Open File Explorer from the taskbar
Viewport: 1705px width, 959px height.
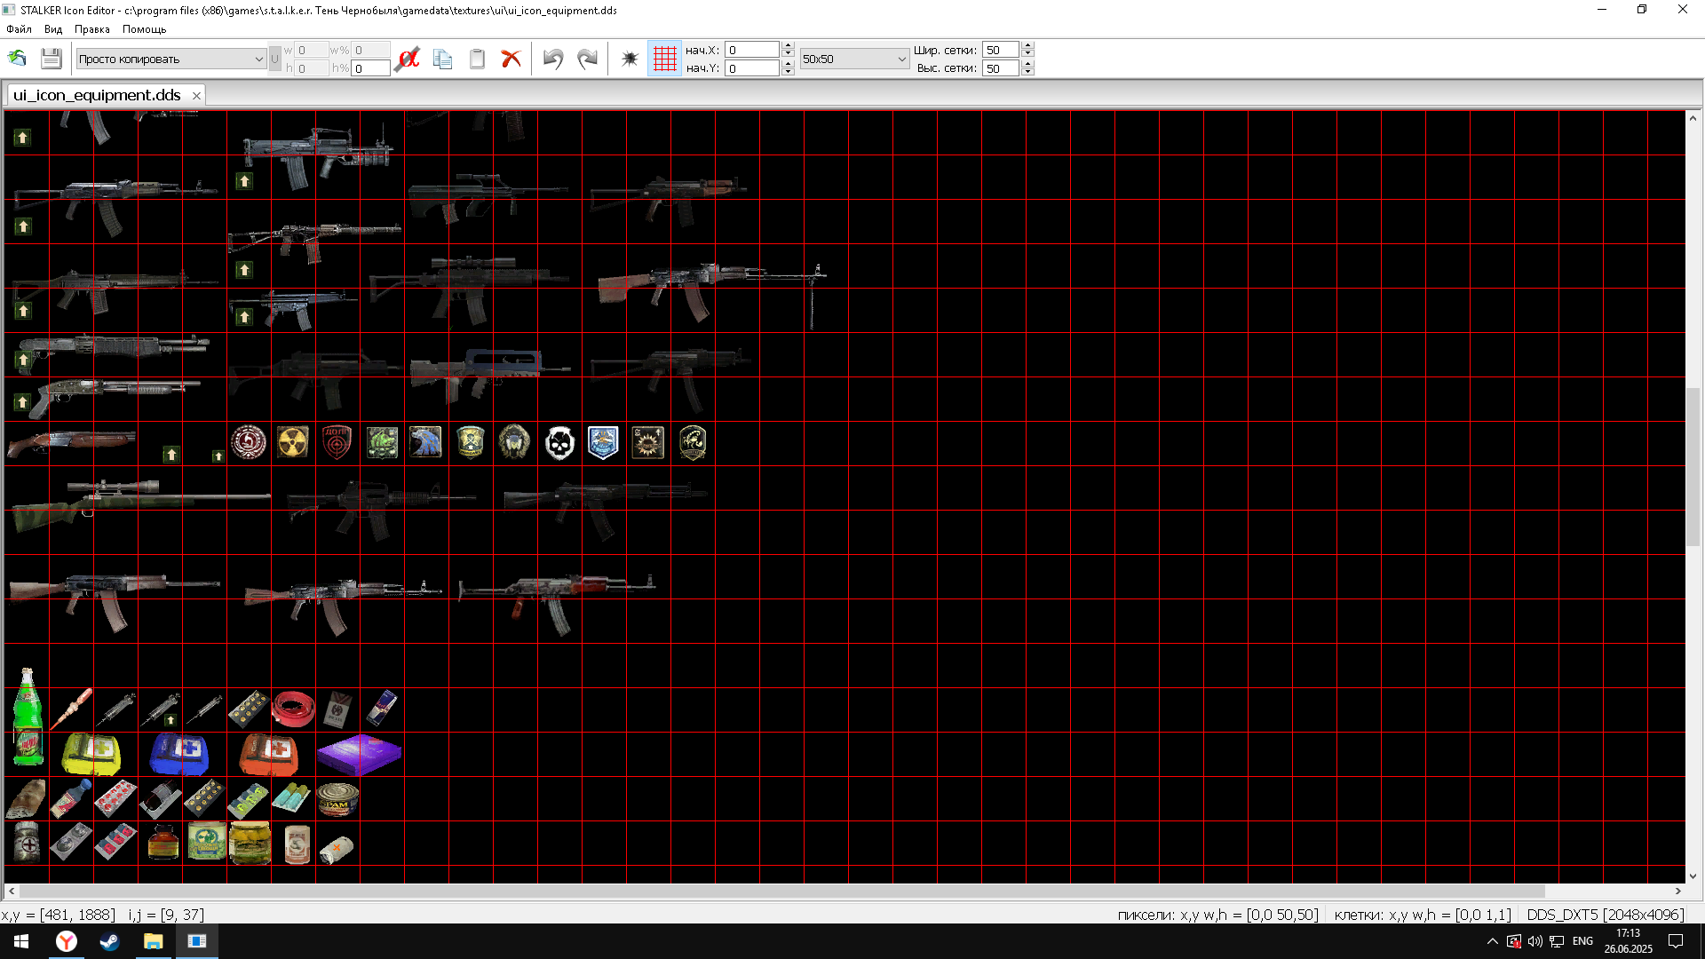[x=153, y=941]
